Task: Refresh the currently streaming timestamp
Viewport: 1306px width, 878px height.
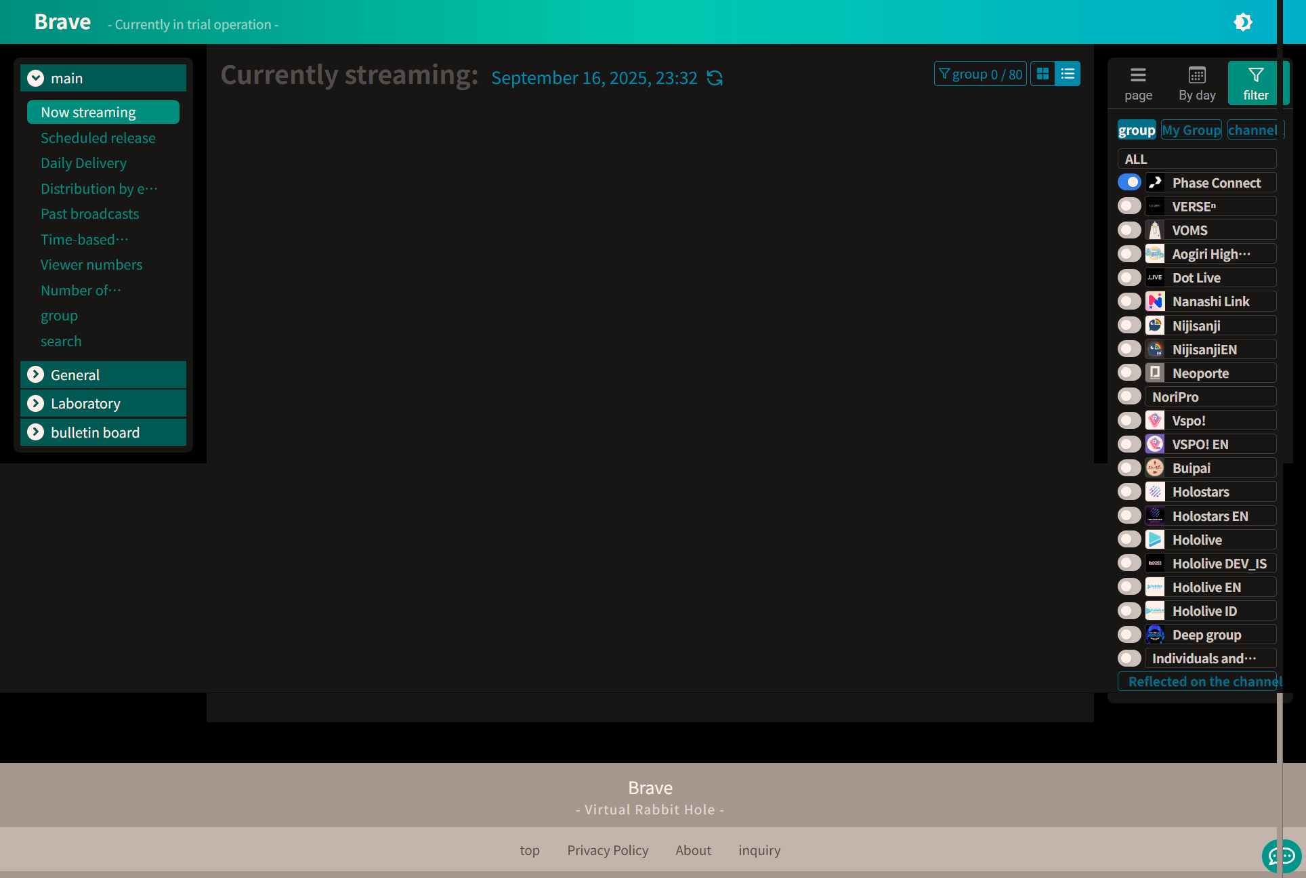Action: tap(715, 78)
